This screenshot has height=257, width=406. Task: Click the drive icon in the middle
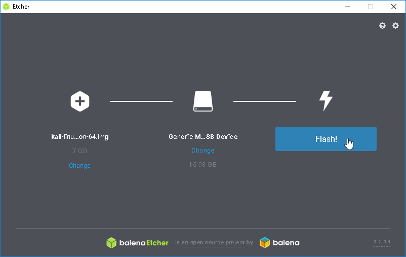(x=203, y=101)
